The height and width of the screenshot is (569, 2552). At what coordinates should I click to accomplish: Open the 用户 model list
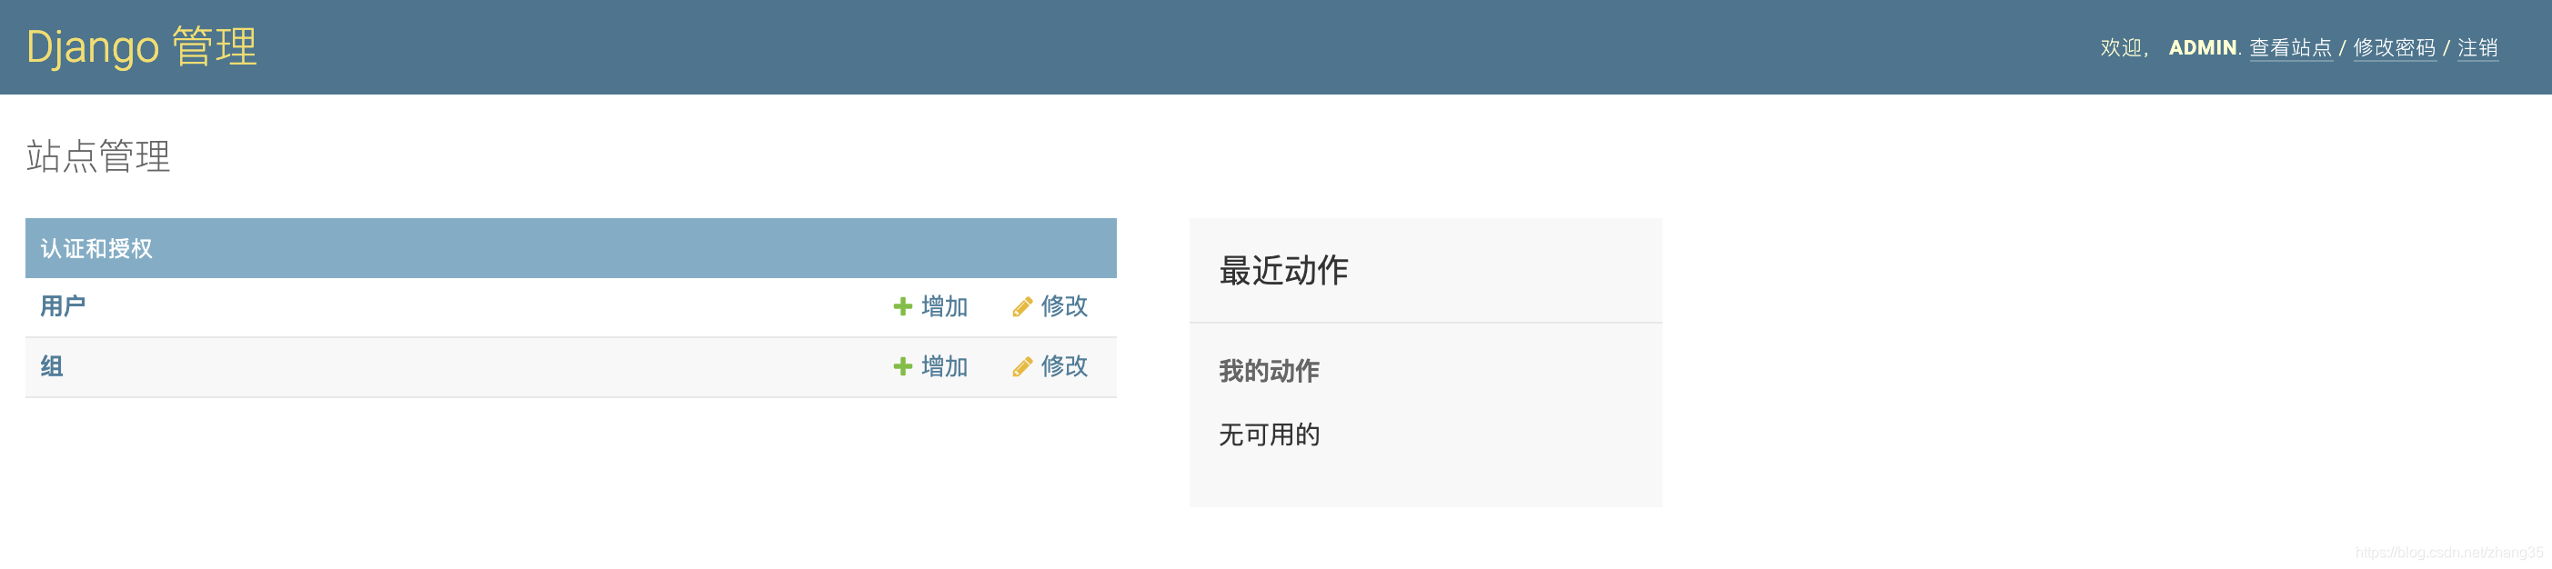pyautogui.click(x=62, y=304)
